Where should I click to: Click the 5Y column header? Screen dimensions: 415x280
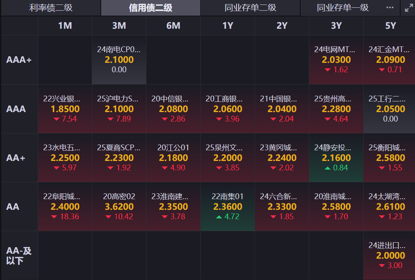click(390, 25)
